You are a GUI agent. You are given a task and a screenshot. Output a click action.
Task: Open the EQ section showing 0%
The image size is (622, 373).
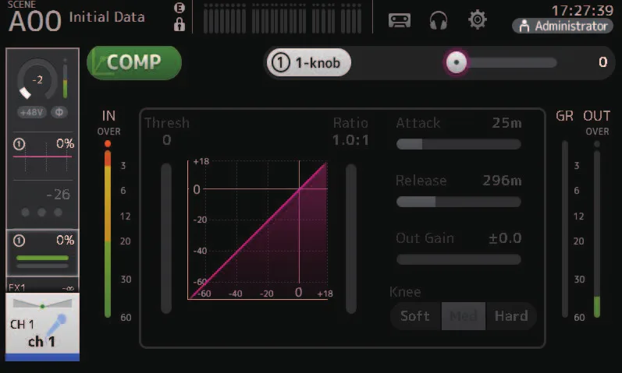coord(43,155)
